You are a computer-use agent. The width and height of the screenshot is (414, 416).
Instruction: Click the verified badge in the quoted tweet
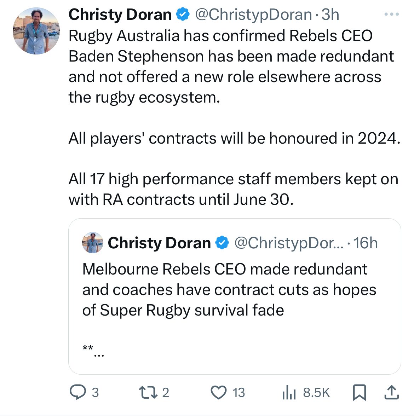point(222,243)
